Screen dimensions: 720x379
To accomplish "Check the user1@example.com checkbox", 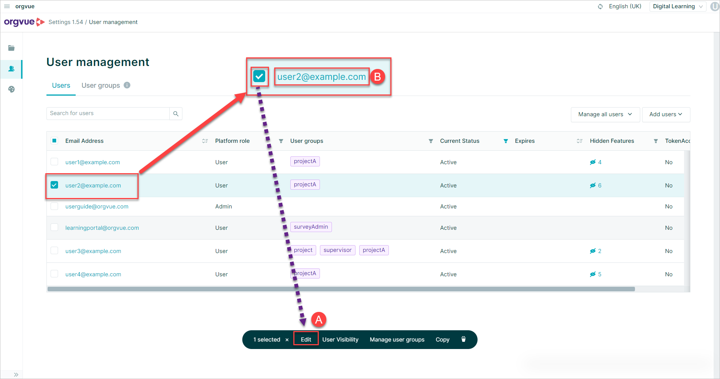I will (54, 162).
